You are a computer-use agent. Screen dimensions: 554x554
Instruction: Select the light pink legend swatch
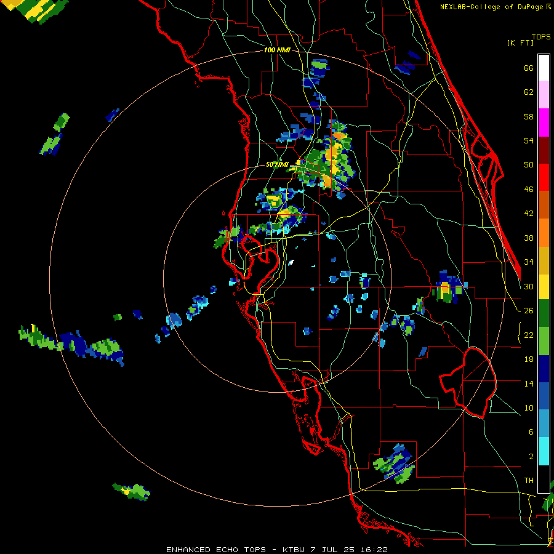544,95
